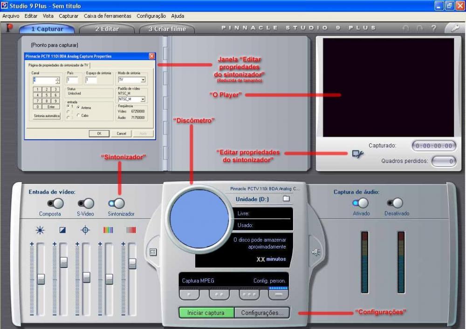466x329 pixels.
Task: Expand the Modo de sintonia dropdown
Action: pos(143,80)
